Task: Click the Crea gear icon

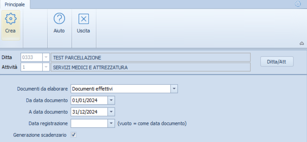Action: pyautogui.click(x=11, y=19)
